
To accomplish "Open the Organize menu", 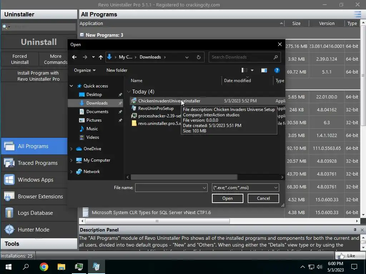I will tap(85, 70).
